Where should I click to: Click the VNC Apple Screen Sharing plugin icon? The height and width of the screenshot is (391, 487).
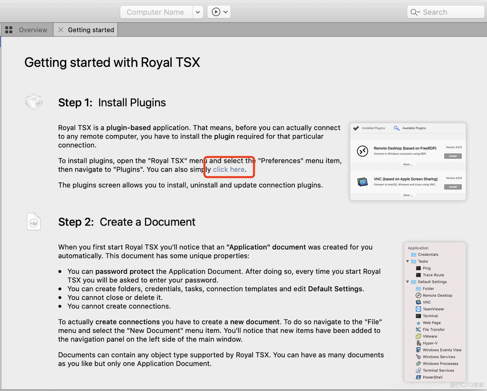coord(363,182)
